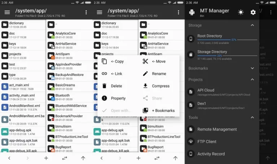This screenshot has height=164, width=277.
Task: Open BookmarkProvider folder in left screenshot
Action: pos(69,118)
